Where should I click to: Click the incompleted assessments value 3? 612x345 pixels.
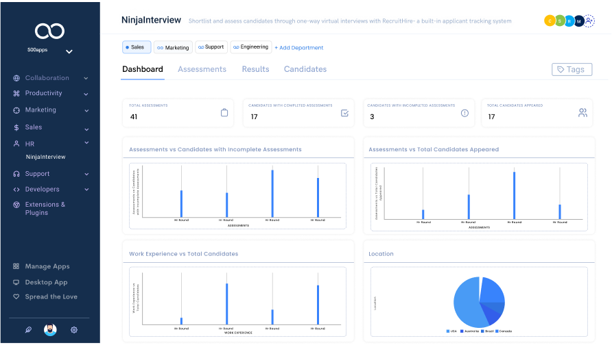372,117
